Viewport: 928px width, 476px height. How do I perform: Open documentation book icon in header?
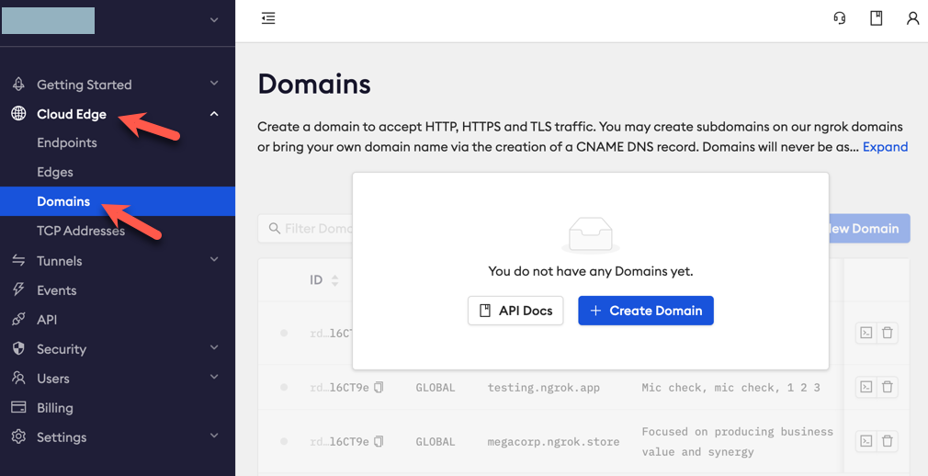point(876,18)
